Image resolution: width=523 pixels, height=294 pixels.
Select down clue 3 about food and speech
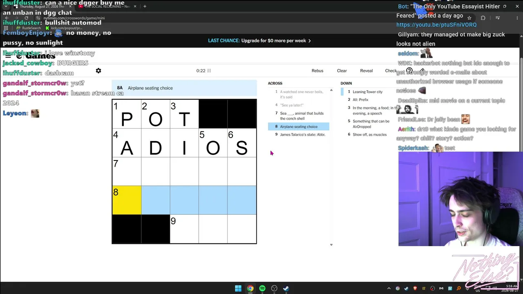(370, 111)
